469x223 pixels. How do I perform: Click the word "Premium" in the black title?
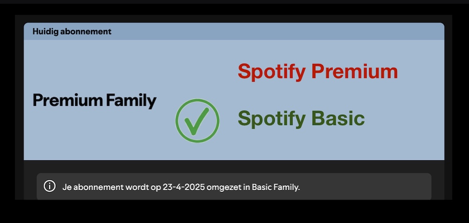pyautogui.click(x=68, y=100)
